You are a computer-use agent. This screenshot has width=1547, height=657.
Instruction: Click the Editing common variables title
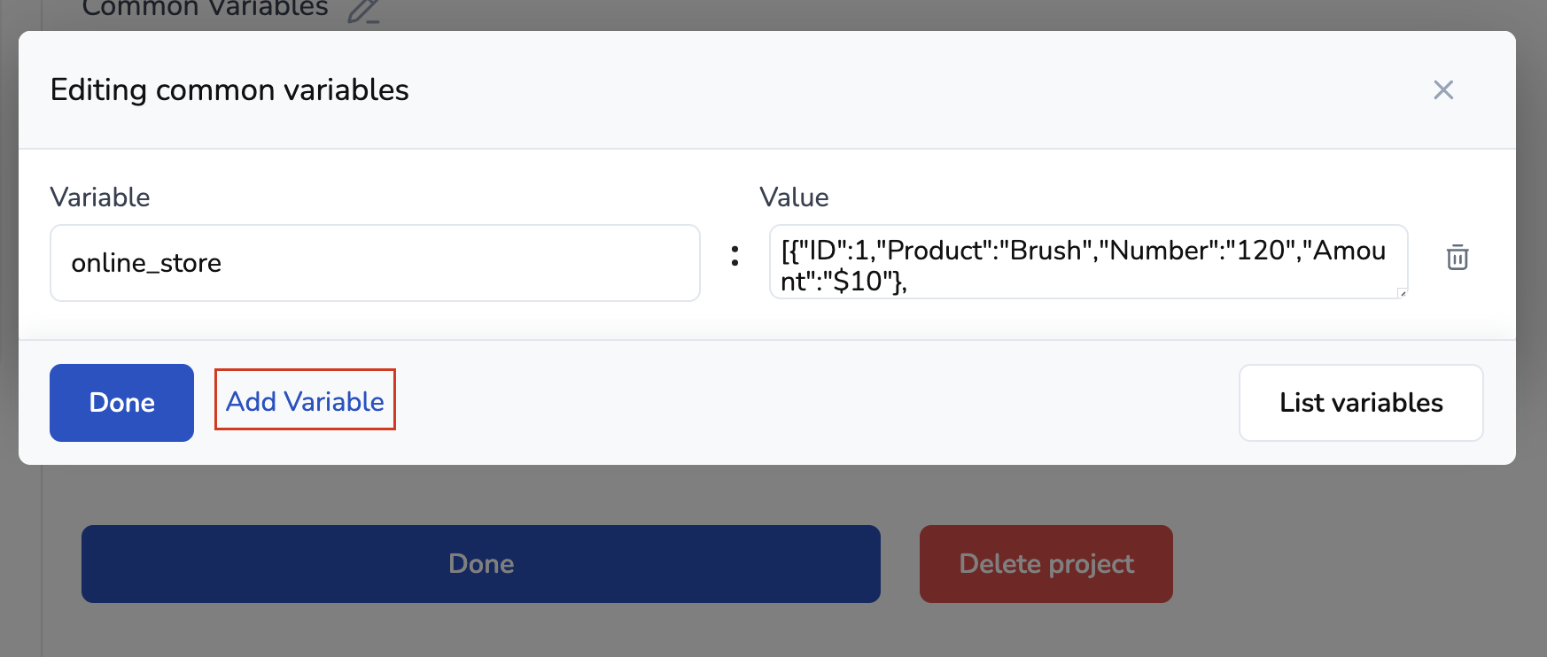click(229, 90)
